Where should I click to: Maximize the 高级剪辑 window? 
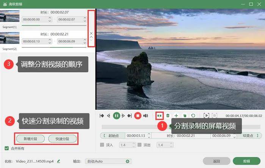click(x=251, y=4)
